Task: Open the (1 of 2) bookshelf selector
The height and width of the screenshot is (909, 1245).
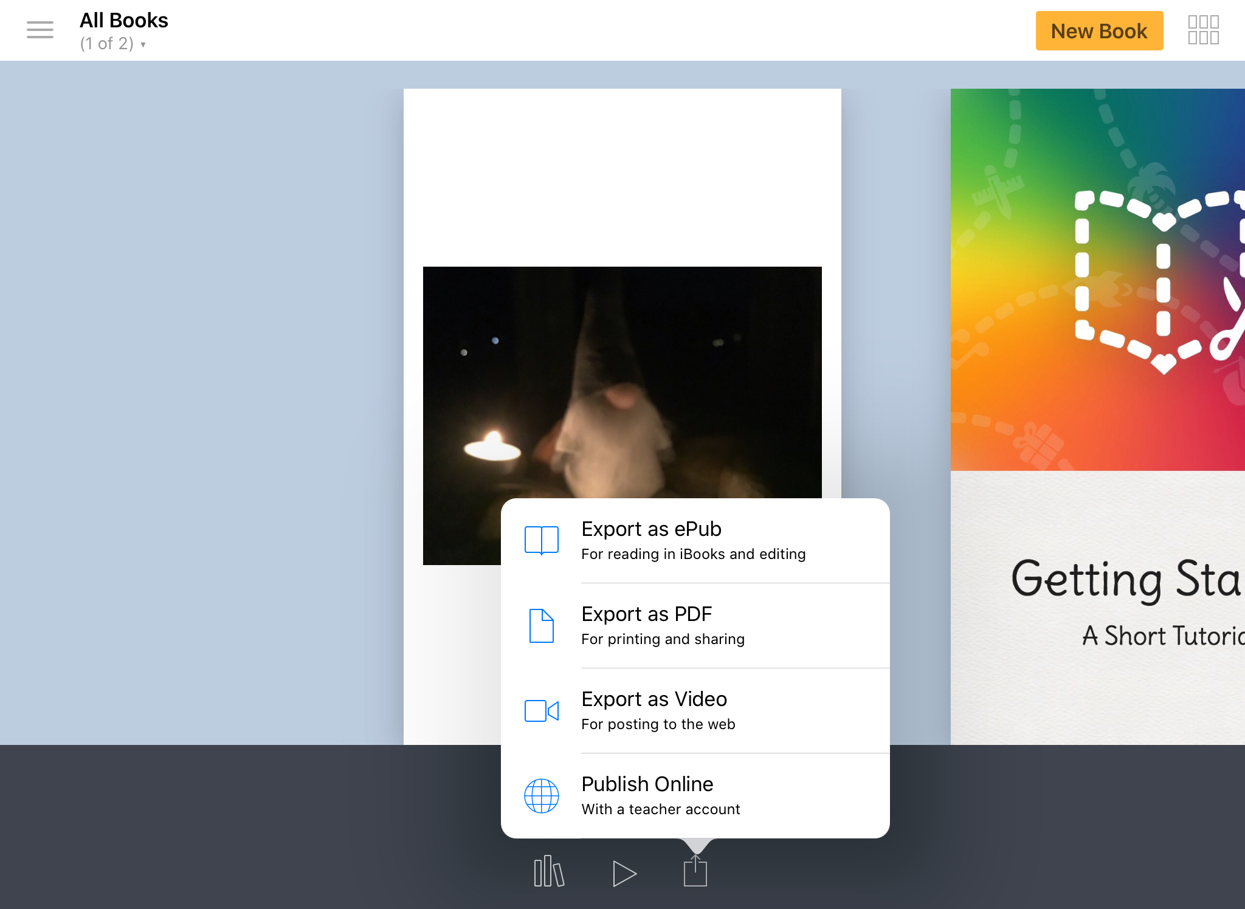Action: [x=107, y=44]
